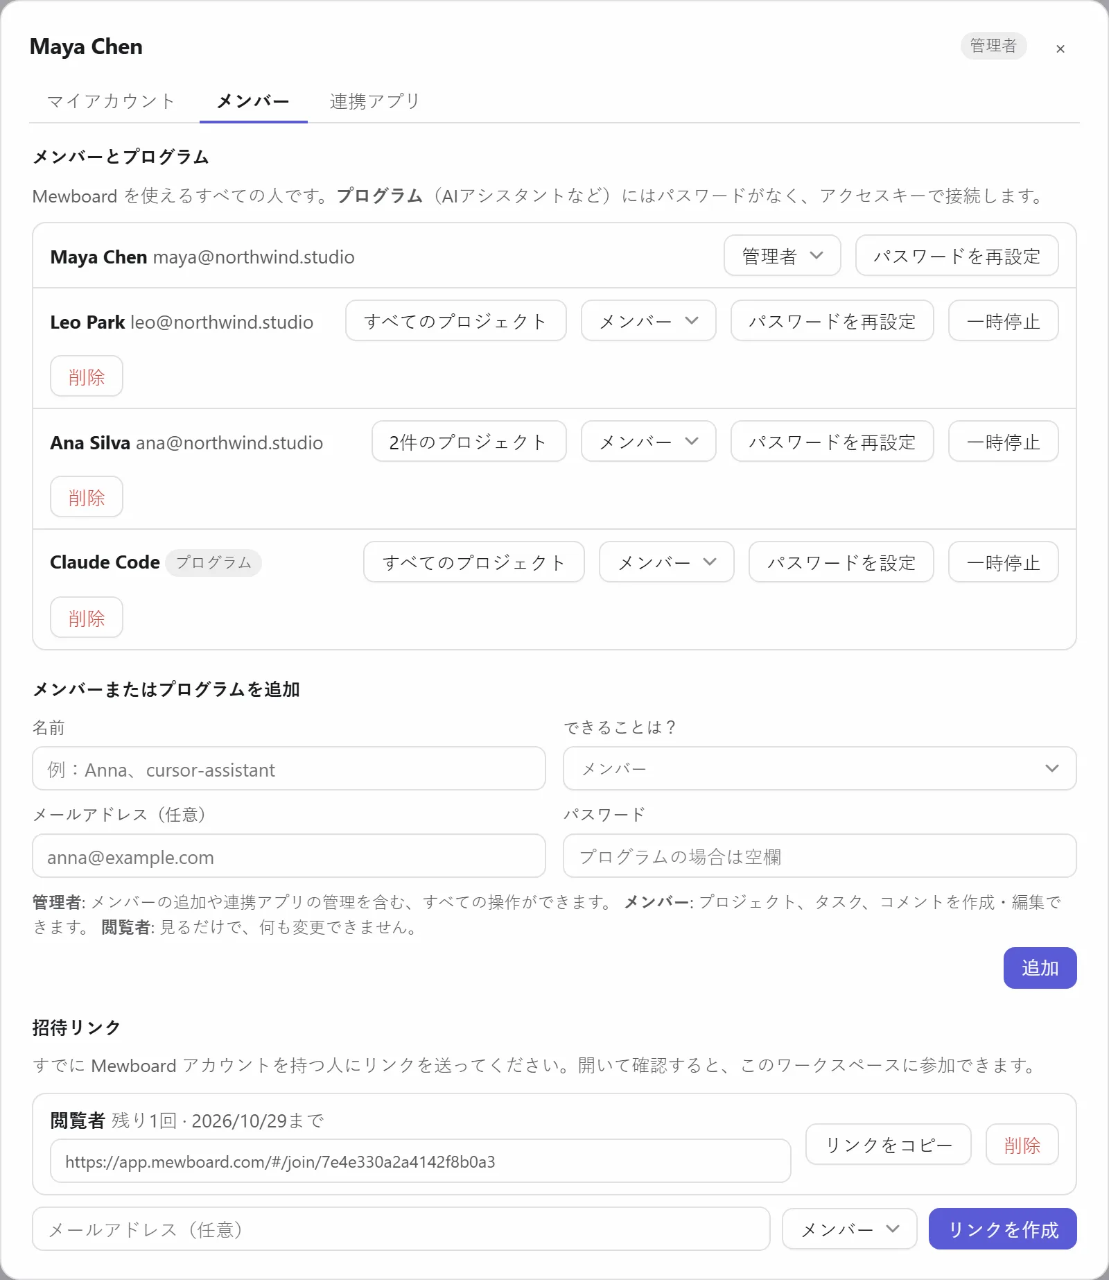This screenshot has width=1109, height=1280.
Task: Delete Leo Park with 削除 button
Action: (87, 377)
